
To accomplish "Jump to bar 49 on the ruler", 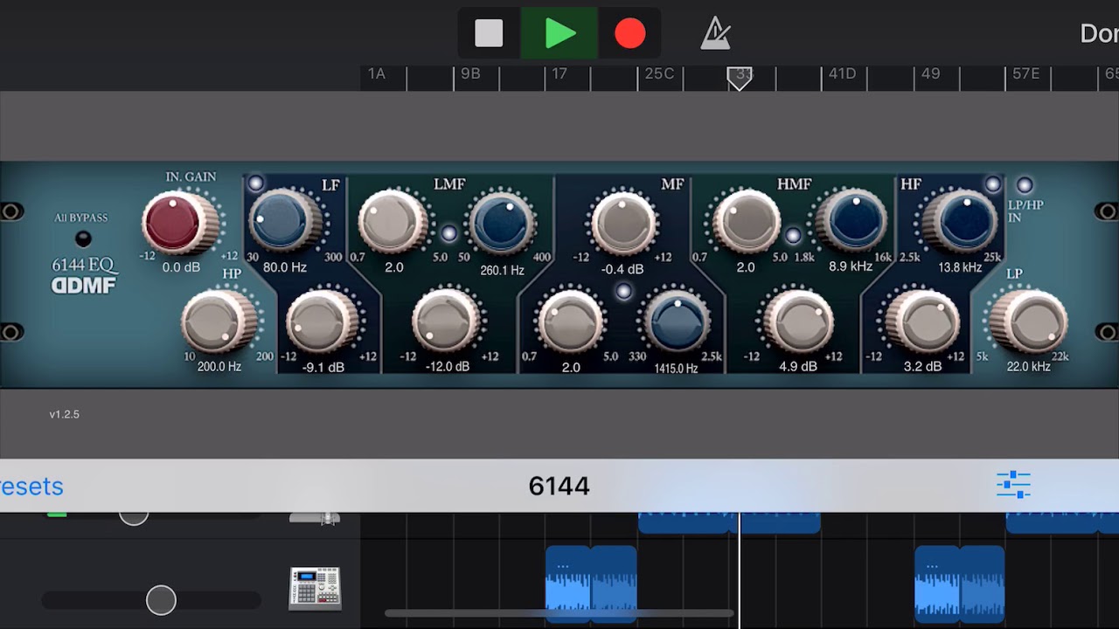I will click(931, 73).
